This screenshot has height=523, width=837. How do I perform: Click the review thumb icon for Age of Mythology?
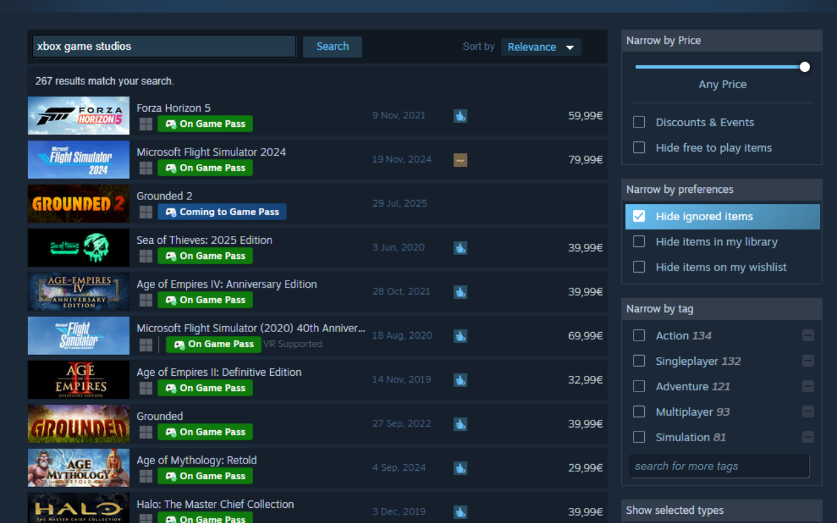pyautogui.click(x=460, y=468)
